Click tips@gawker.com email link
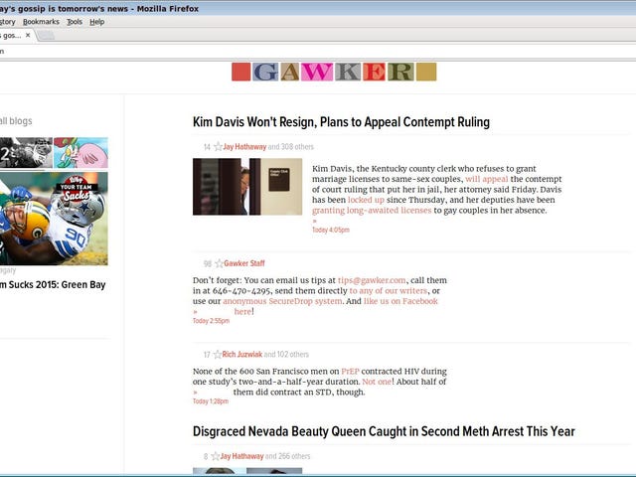The image size is (636, 477). 372,280
